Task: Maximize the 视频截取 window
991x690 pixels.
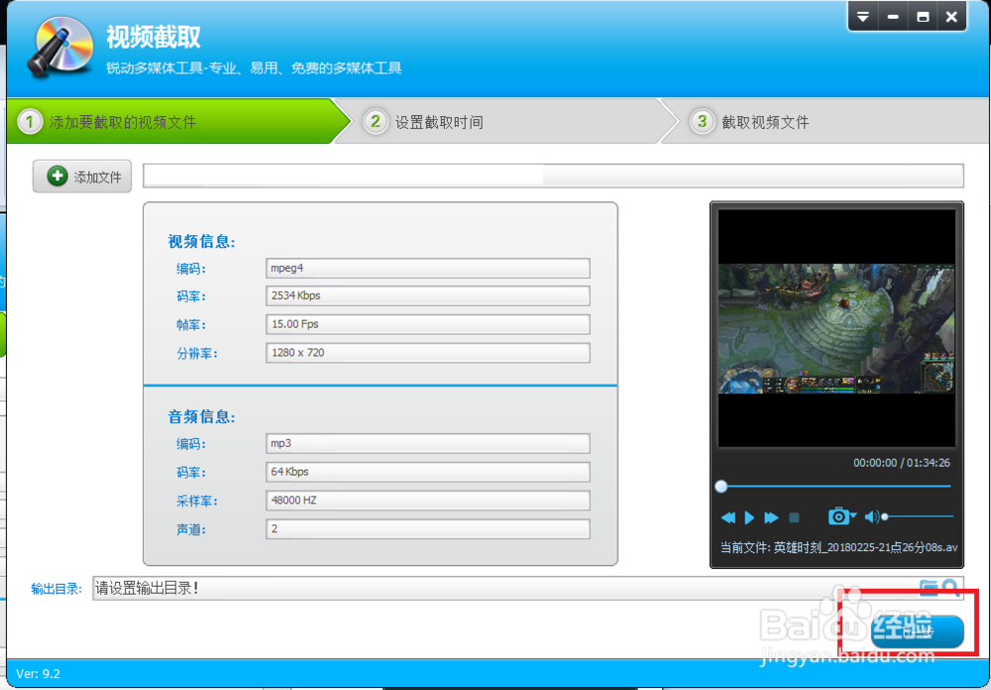Action: click(x=923, y=17)
